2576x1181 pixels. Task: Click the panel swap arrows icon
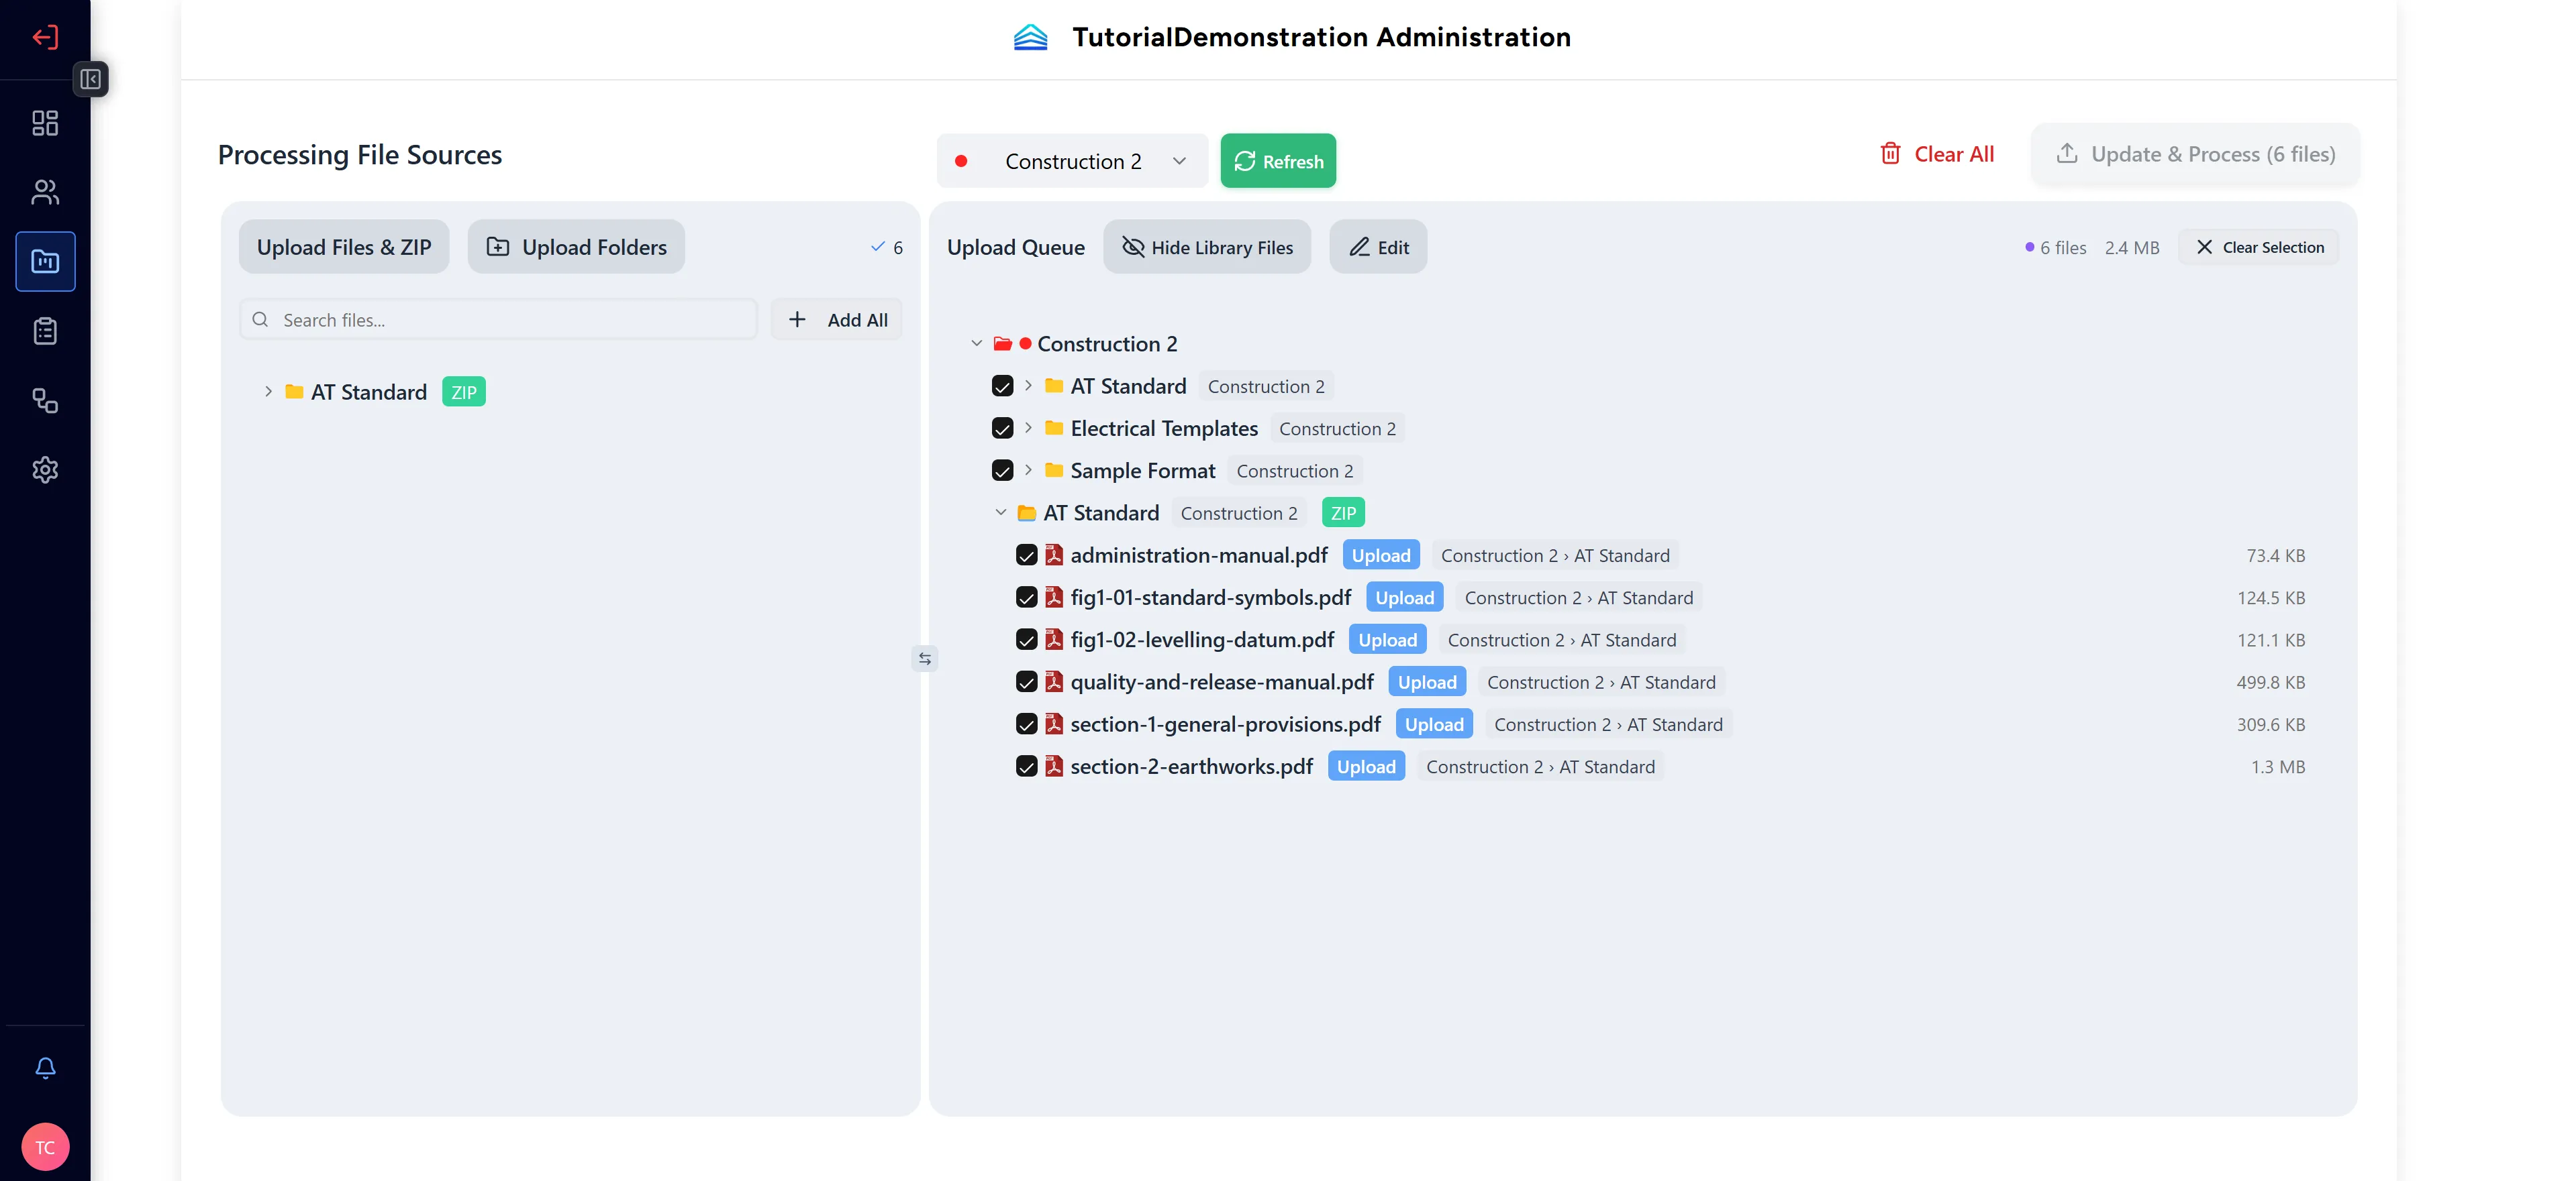click(x=925, y=659)
